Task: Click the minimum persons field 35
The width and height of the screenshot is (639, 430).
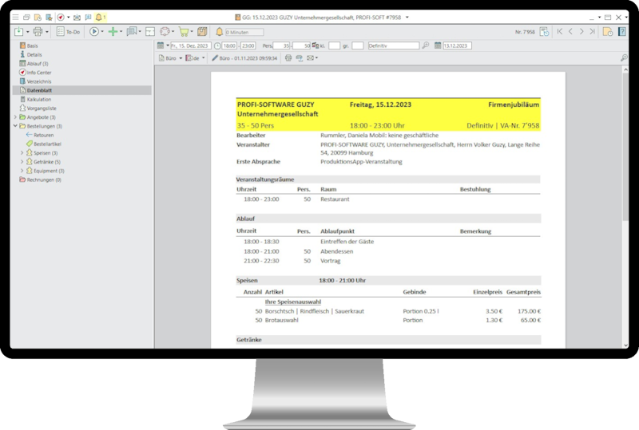Action: pos(282,45)
